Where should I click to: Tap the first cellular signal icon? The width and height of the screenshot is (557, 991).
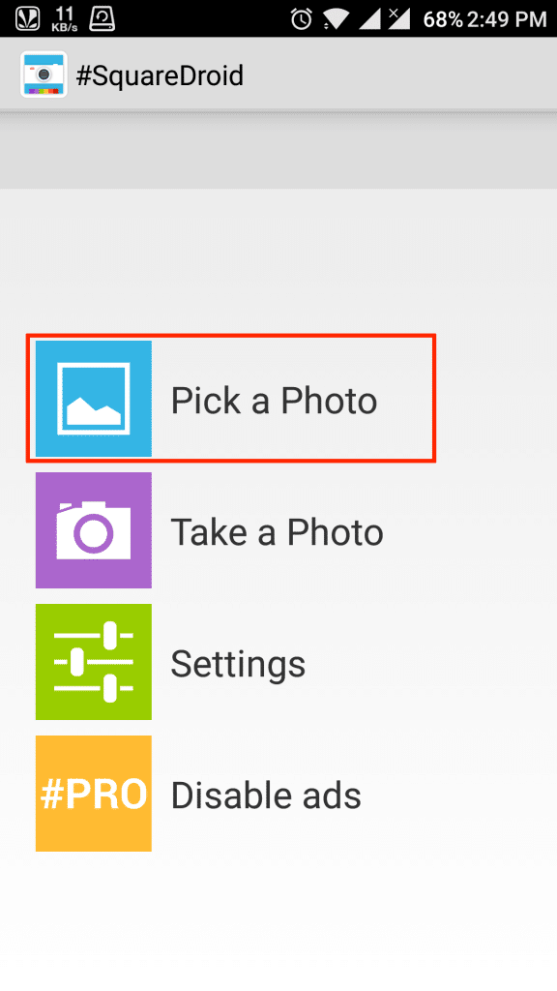click(370, 19)
